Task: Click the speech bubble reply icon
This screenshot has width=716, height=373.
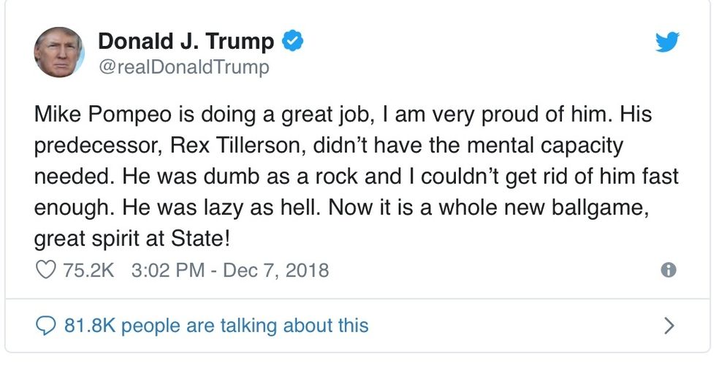Action: coord(45,325)
